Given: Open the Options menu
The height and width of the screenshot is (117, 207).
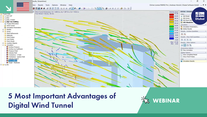Looking at the screenshot, I should (x=55, y=5).
